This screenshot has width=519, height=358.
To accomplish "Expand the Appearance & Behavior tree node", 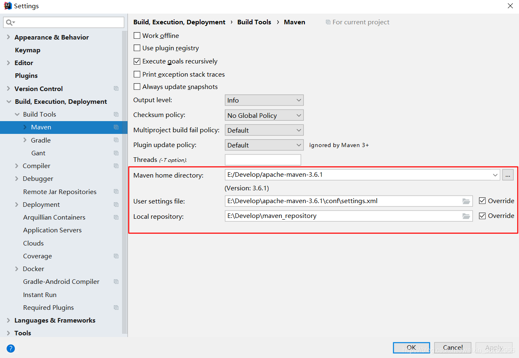I will [x=8, y=37].
